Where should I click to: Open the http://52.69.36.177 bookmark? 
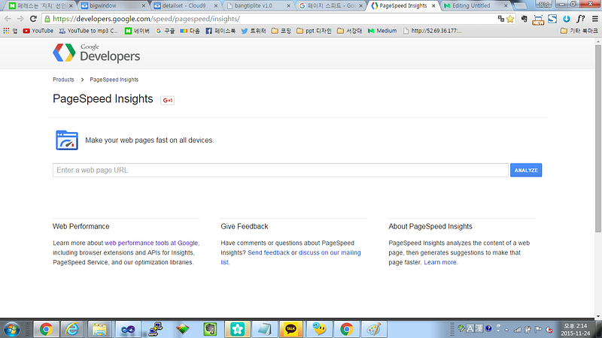[432, 31]
